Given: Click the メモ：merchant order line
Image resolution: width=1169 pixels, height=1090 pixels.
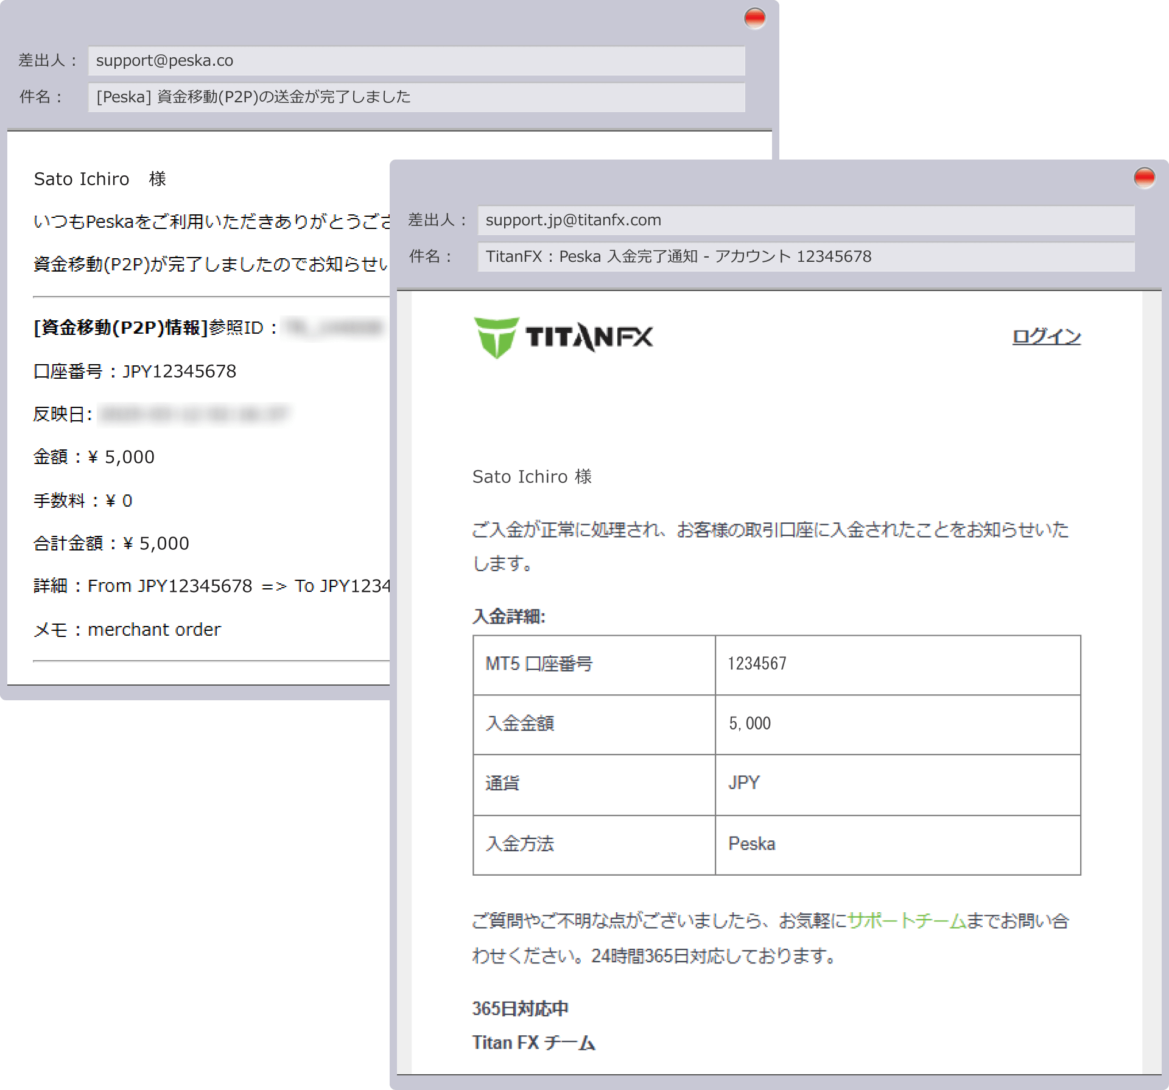Looking at the screenshot, I should click(x=127, y=630).
